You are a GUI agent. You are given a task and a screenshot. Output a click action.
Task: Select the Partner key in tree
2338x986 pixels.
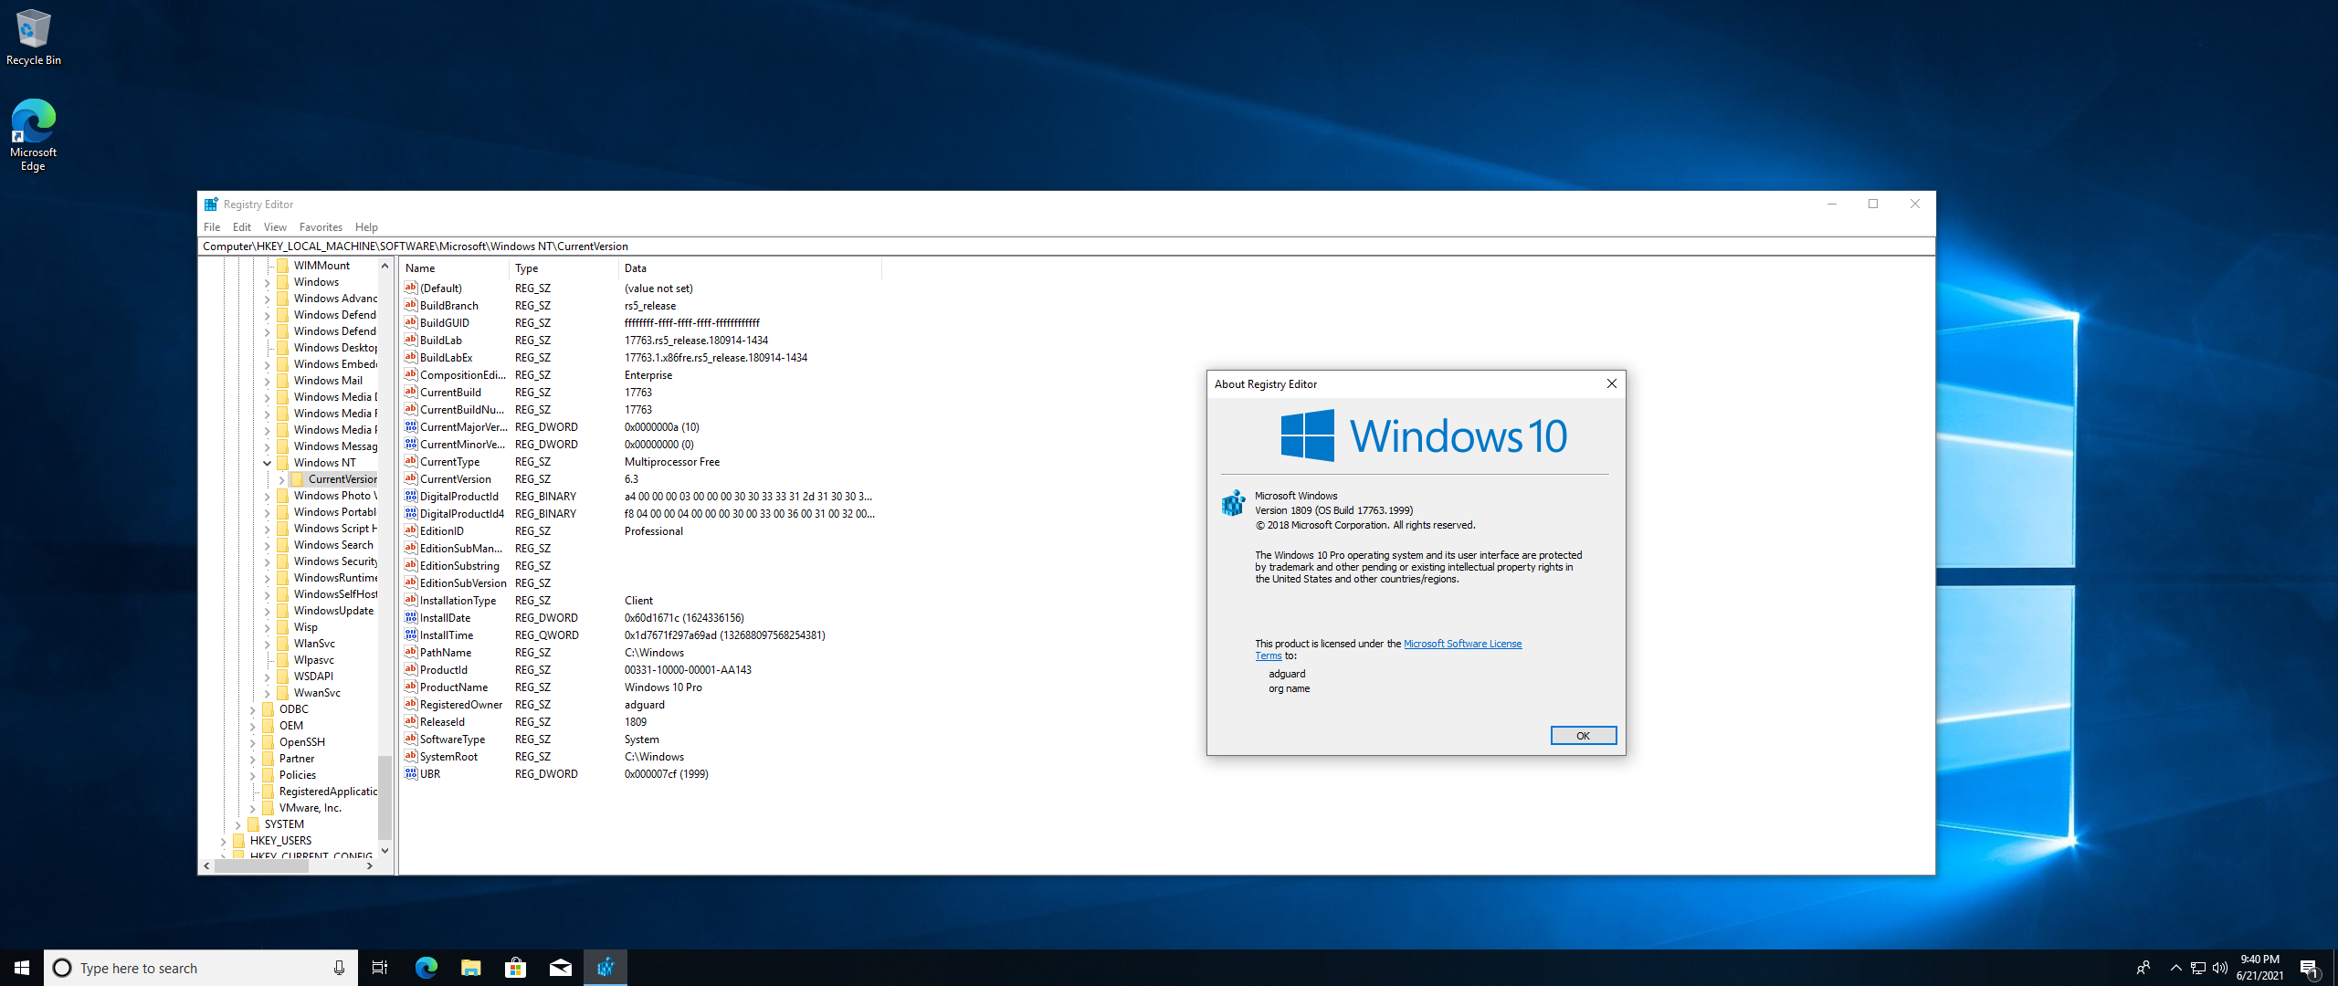(x=297, y=759)
